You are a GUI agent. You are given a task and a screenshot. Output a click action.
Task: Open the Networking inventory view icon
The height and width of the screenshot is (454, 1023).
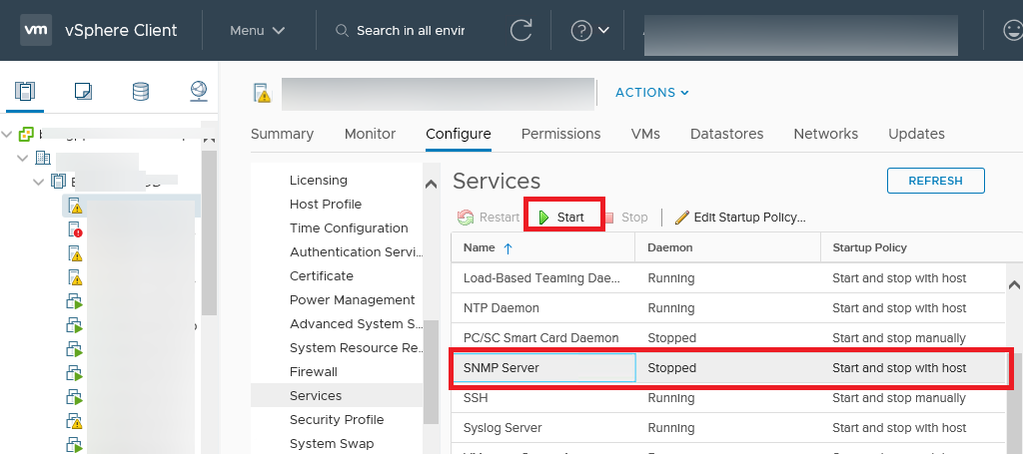199,92
